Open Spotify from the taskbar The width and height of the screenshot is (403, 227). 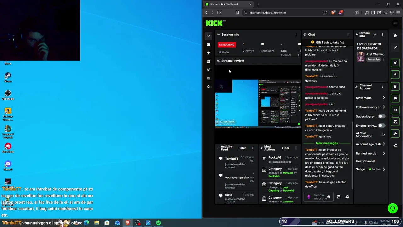point(158,223)
